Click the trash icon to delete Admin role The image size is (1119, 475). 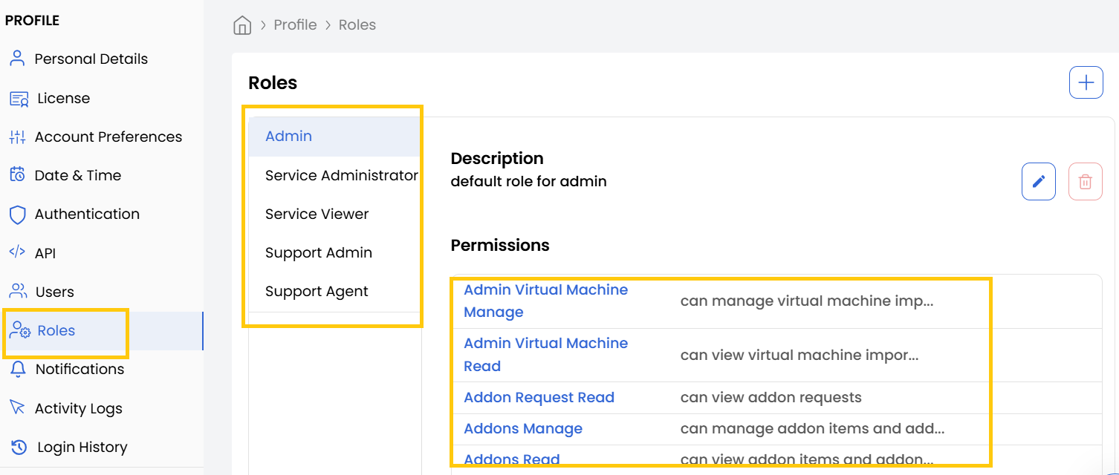(x=1085, y=181)
